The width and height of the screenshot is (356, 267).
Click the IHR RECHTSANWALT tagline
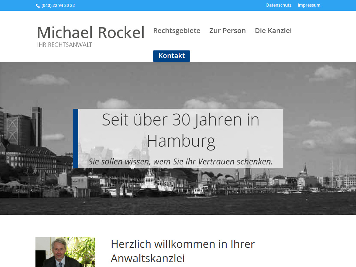click(x=64, y=44)
